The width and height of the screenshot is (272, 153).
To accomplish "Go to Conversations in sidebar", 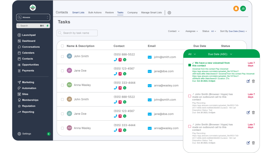I will (x=29, y=47).
